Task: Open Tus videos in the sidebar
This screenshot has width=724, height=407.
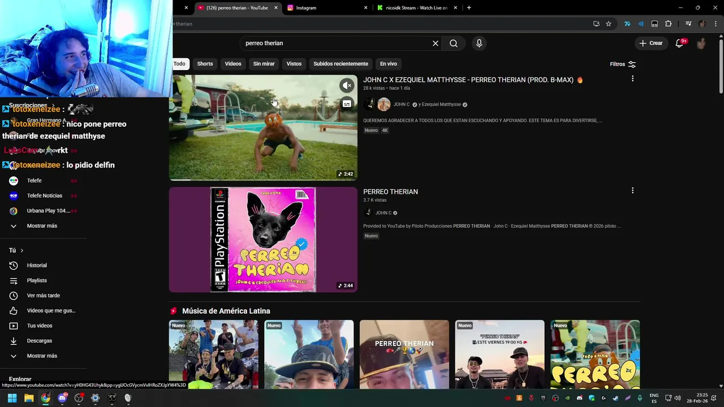Action: pos(39,326)
